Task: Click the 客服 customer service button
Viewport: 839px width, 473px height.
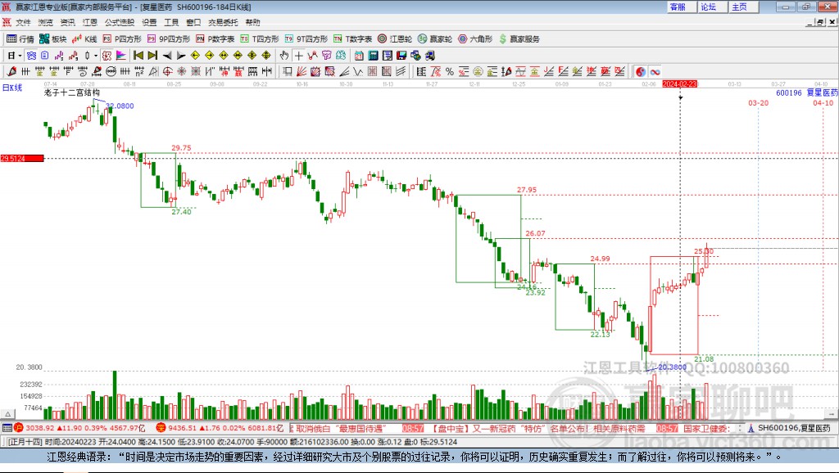Action: (x=683, y=7)
